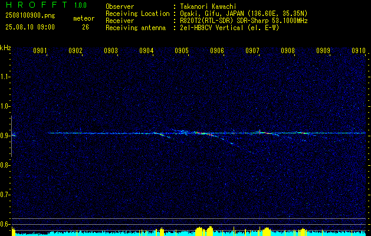This screenshot has height=236, width=371.
Task: Click the 0910 time marker
Action: (x=359, y=50)
